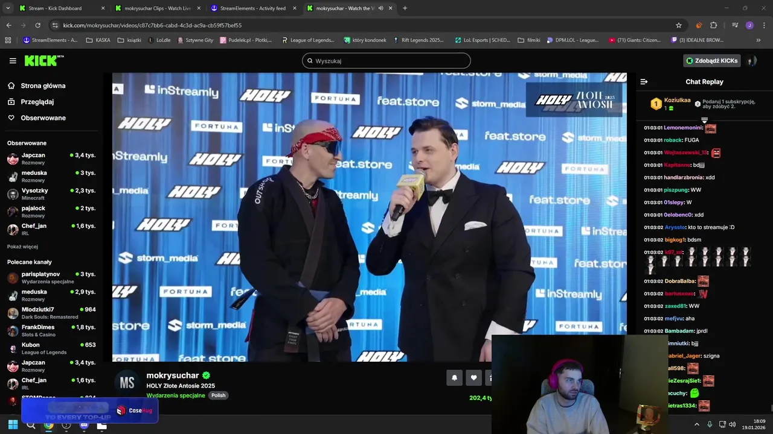Open the Windows Start menu
773x434 pixels.
13,425
